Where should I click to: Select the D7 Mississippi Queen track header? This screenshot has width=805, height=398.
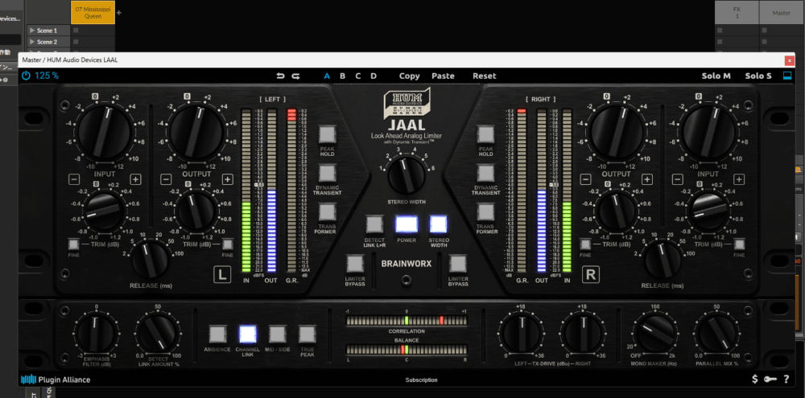click(93, 12)
